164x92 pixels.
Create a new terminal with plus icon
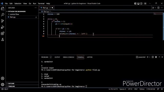[148, 57]
